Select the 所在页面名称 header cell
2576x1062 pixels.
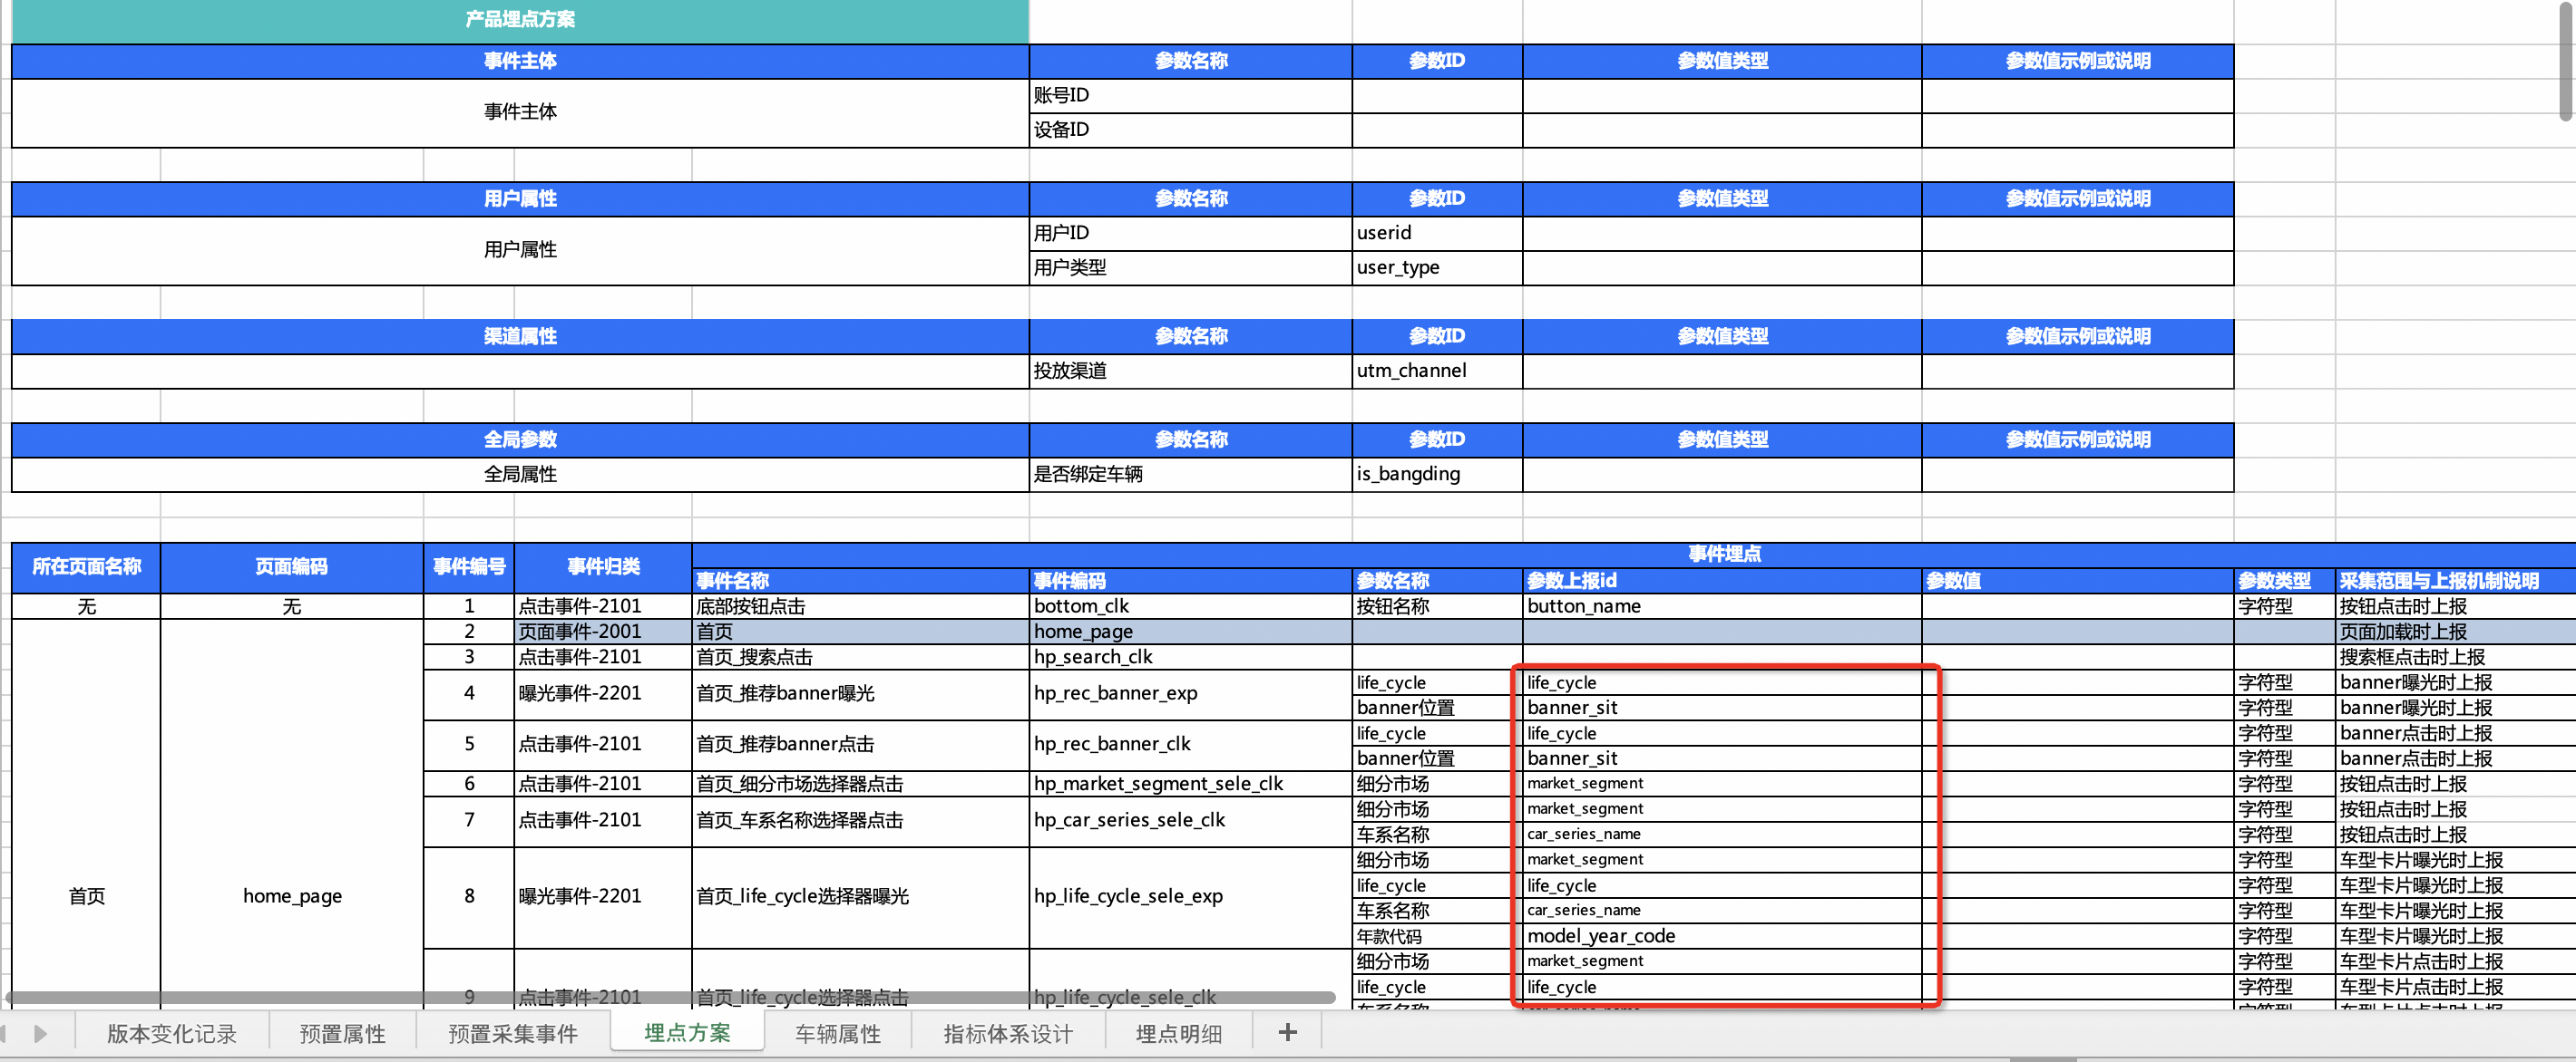coord(86,567)
